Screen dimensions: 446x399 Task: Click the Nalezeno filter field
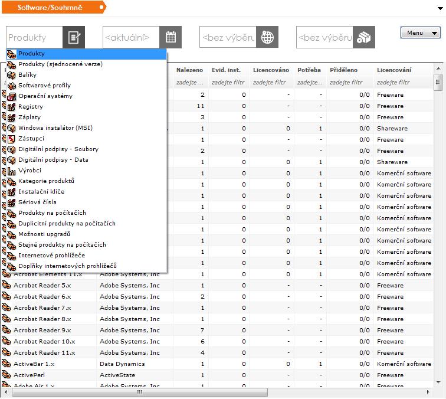tap(190, 83)
